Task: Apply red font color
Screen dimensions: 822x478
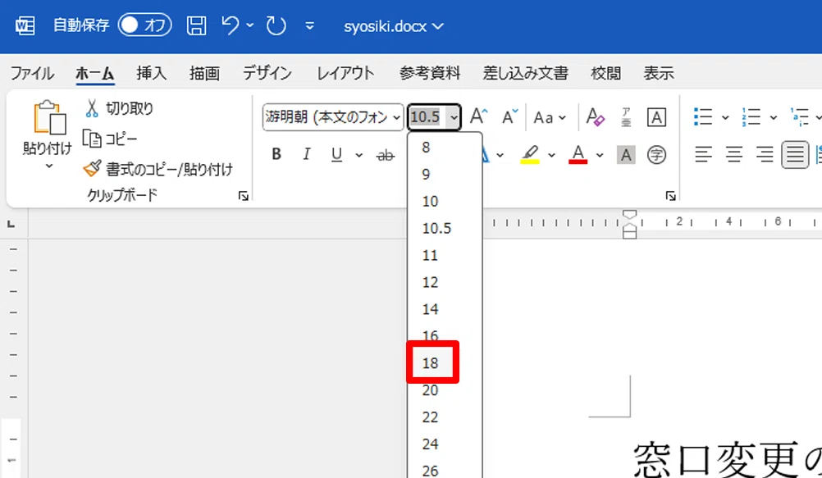Action: click(578, 154)
